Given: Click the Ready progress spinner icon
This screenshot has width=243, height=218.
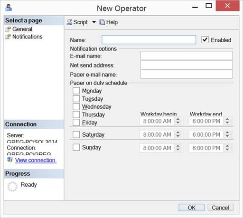Looking at the screenshot, I should [x=12, y=187].
